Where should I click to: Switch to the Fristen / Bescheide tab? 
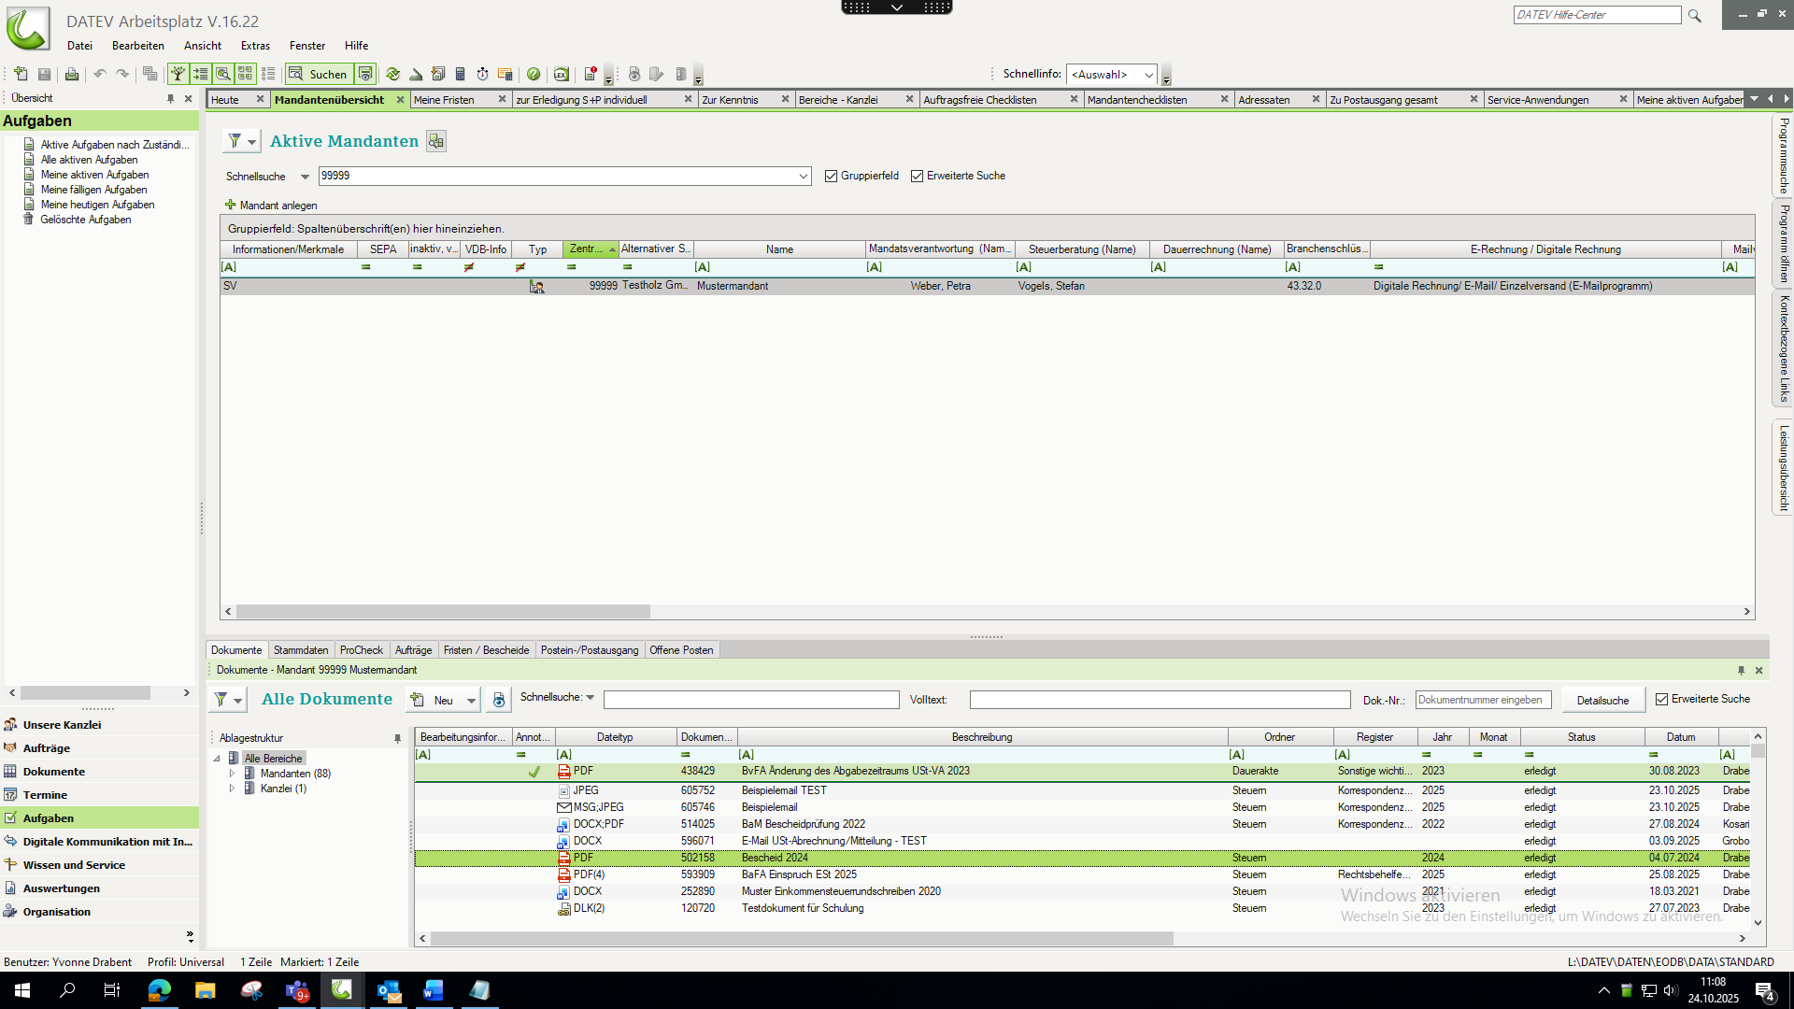coord(486,650)
